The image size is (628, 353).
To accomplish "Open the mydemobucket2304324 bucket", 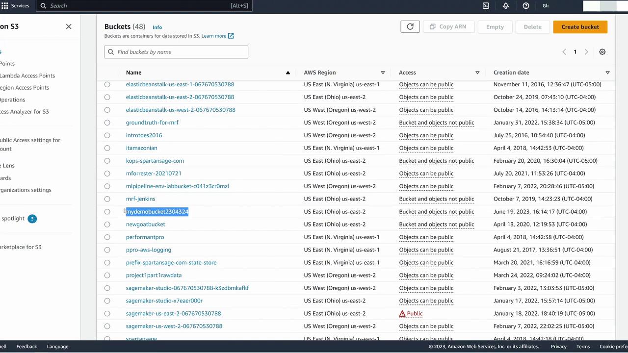I will [157, 212].
